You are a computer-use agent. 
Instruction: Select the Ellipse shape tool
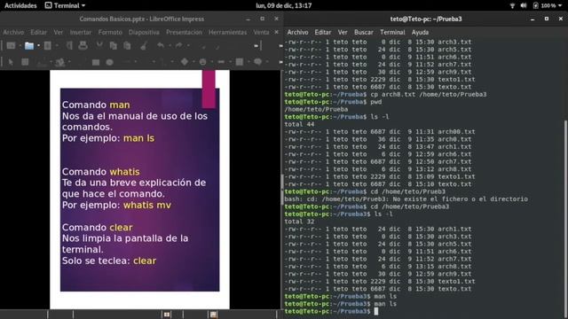110,62
